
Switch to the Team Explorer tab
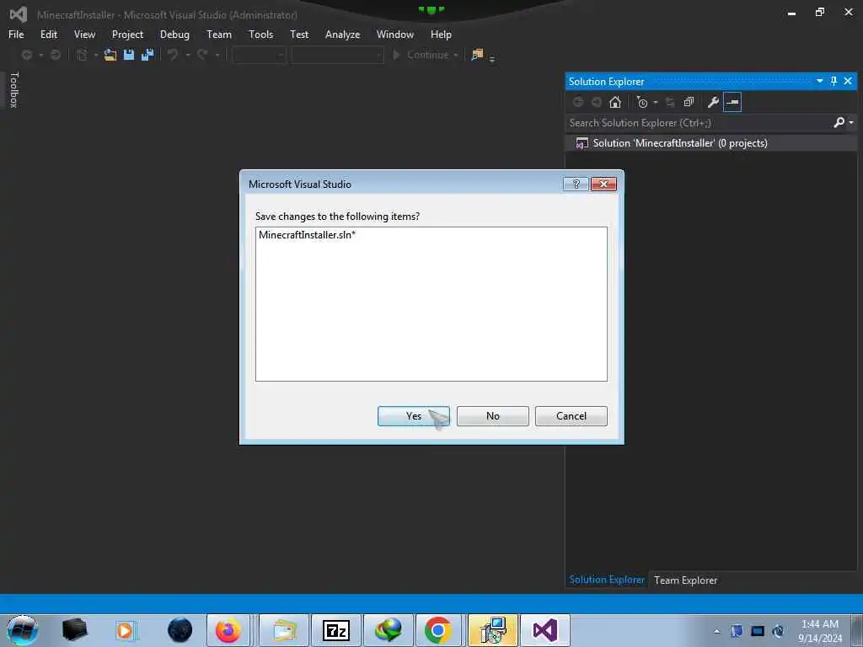(685, 580)
